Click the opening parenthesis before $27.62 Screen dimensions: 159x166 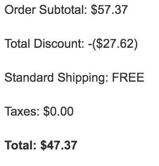pyautogui.click(x=94, y=44)
